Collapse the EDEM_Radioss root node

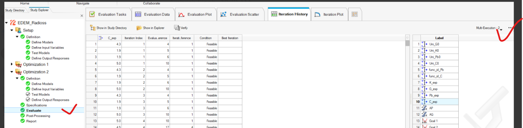[x=6, y=23]
